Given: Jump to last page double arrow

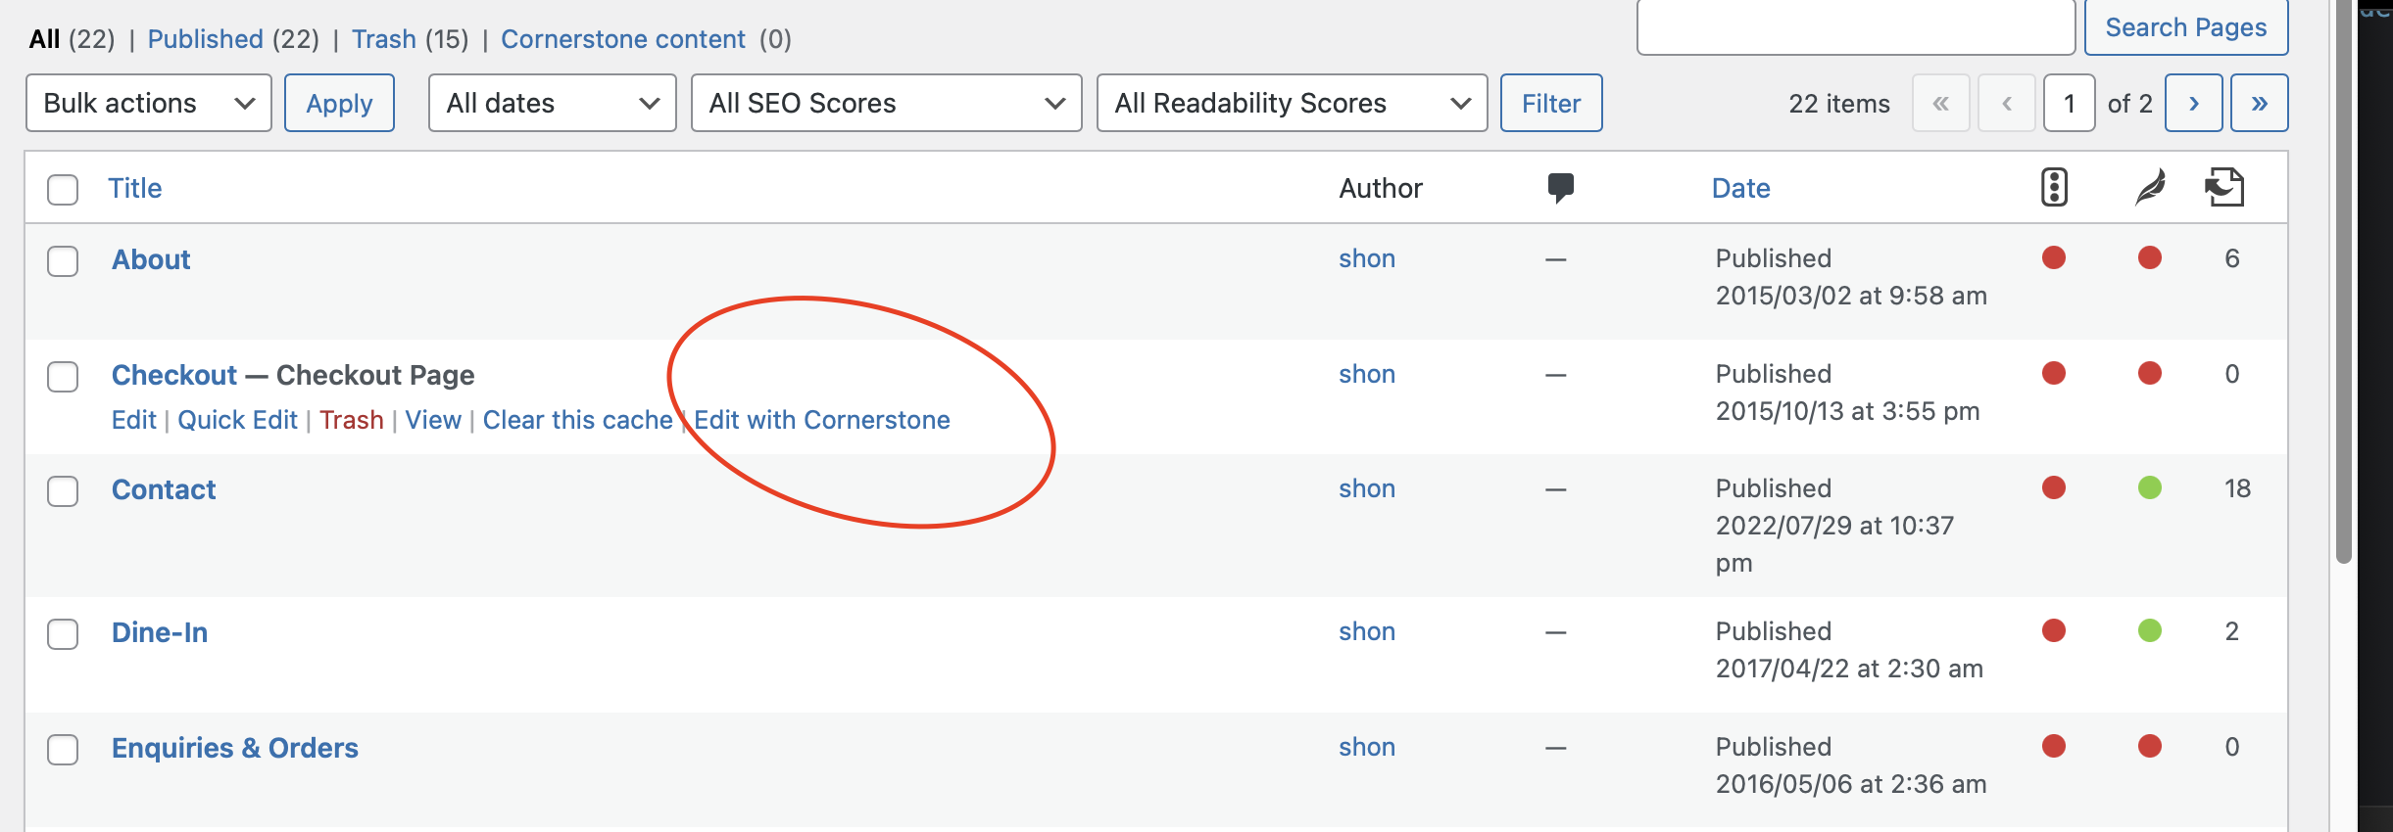Looking at the screenshot, I should click(2259, 103).
